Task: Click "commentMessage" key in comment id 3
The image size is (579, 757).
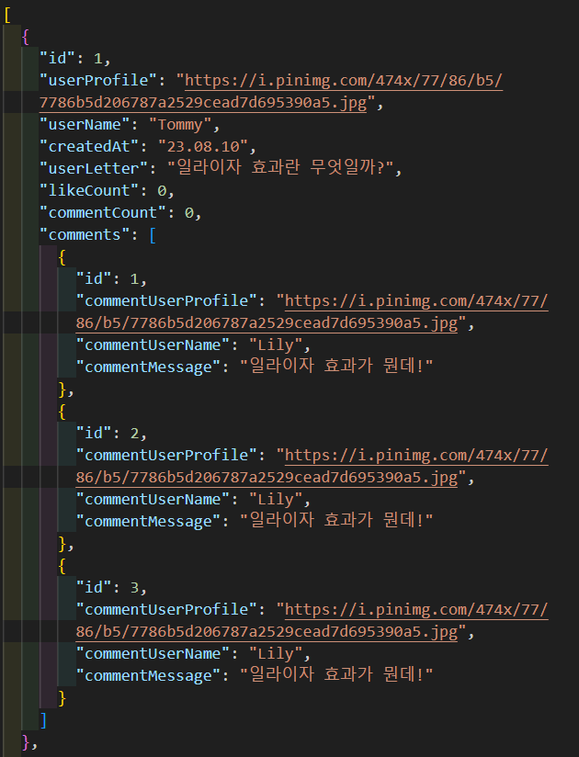Action: [148, 676]
